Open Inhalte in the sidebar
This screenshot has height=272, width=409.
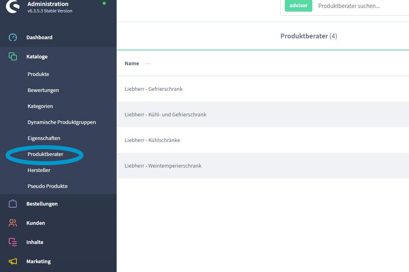coord(35,242)
